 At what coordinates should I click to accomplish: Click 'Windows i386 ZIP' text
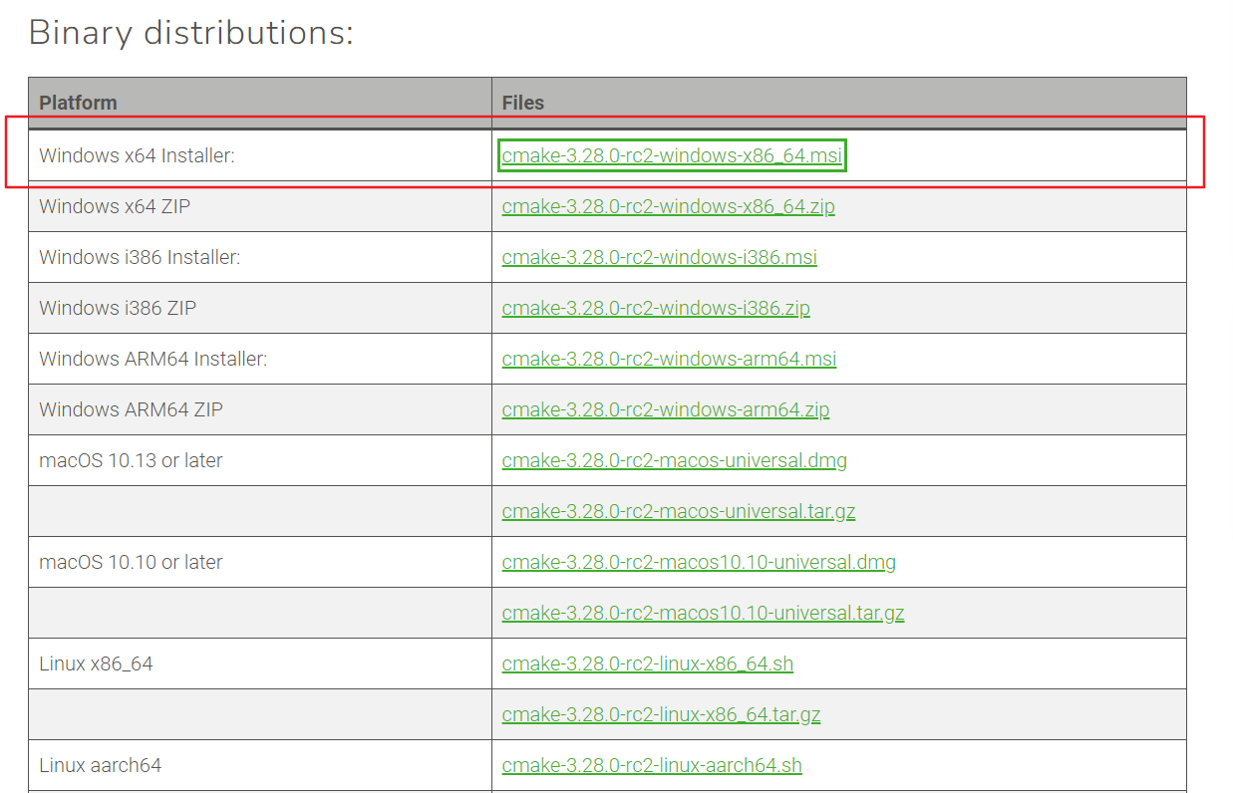118,308
